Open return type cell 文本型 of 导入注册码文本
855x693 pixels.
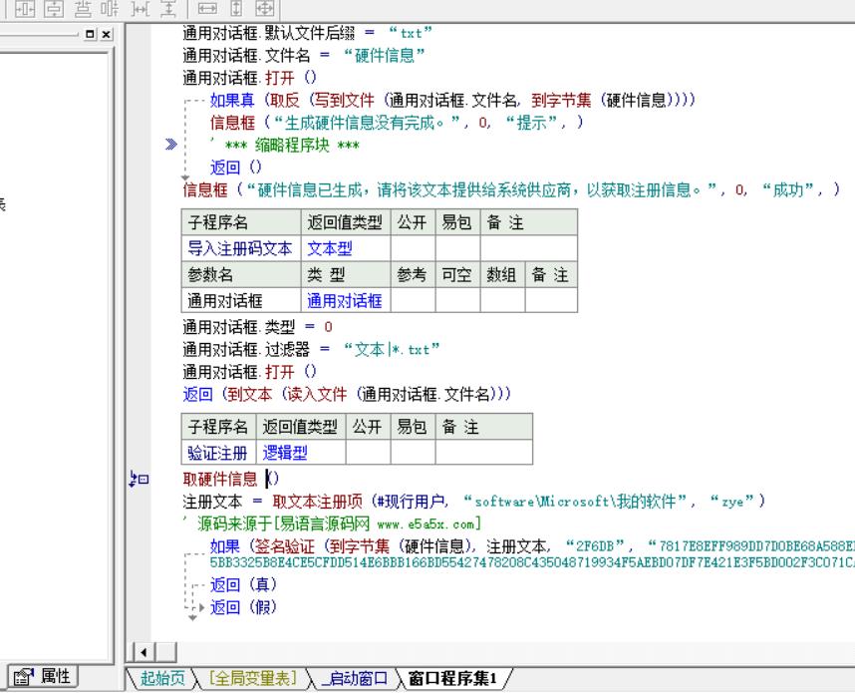346,248
